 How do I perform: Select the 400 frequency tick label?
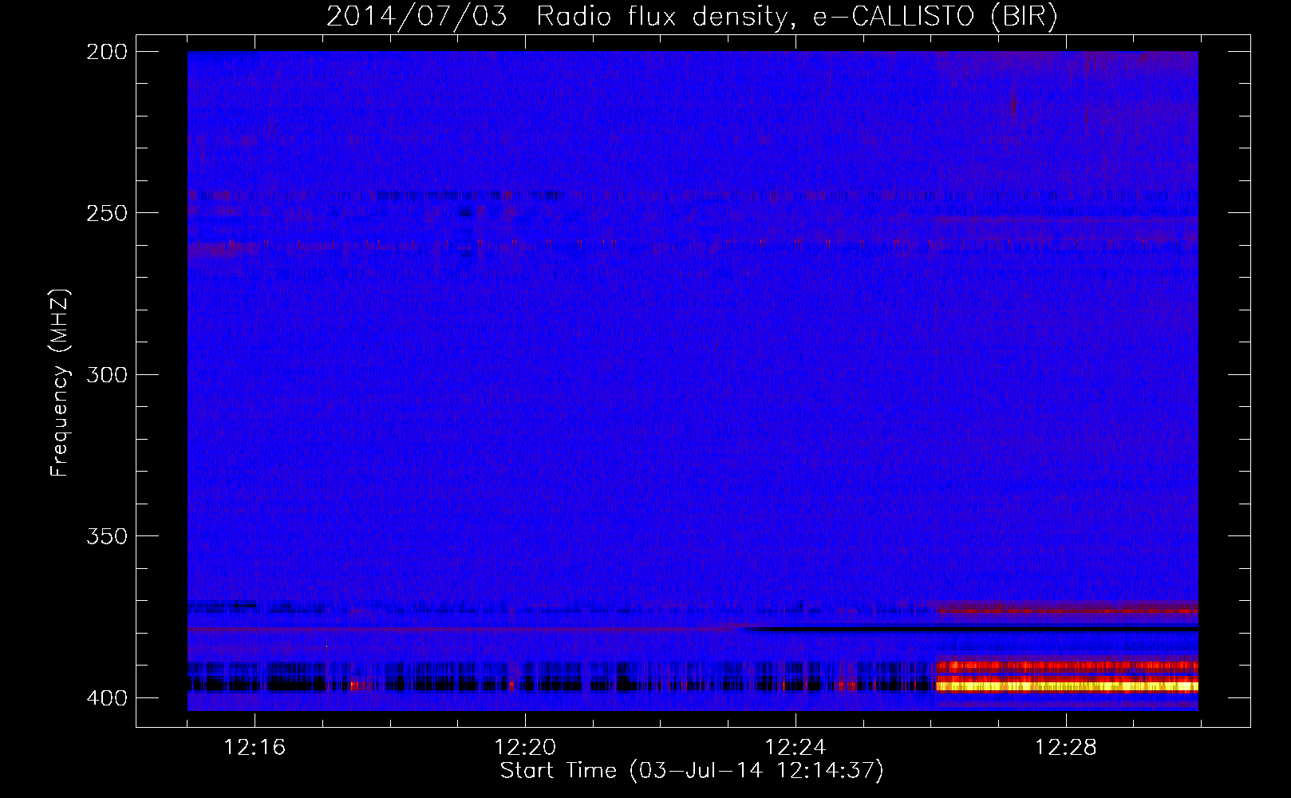[107, 697]
